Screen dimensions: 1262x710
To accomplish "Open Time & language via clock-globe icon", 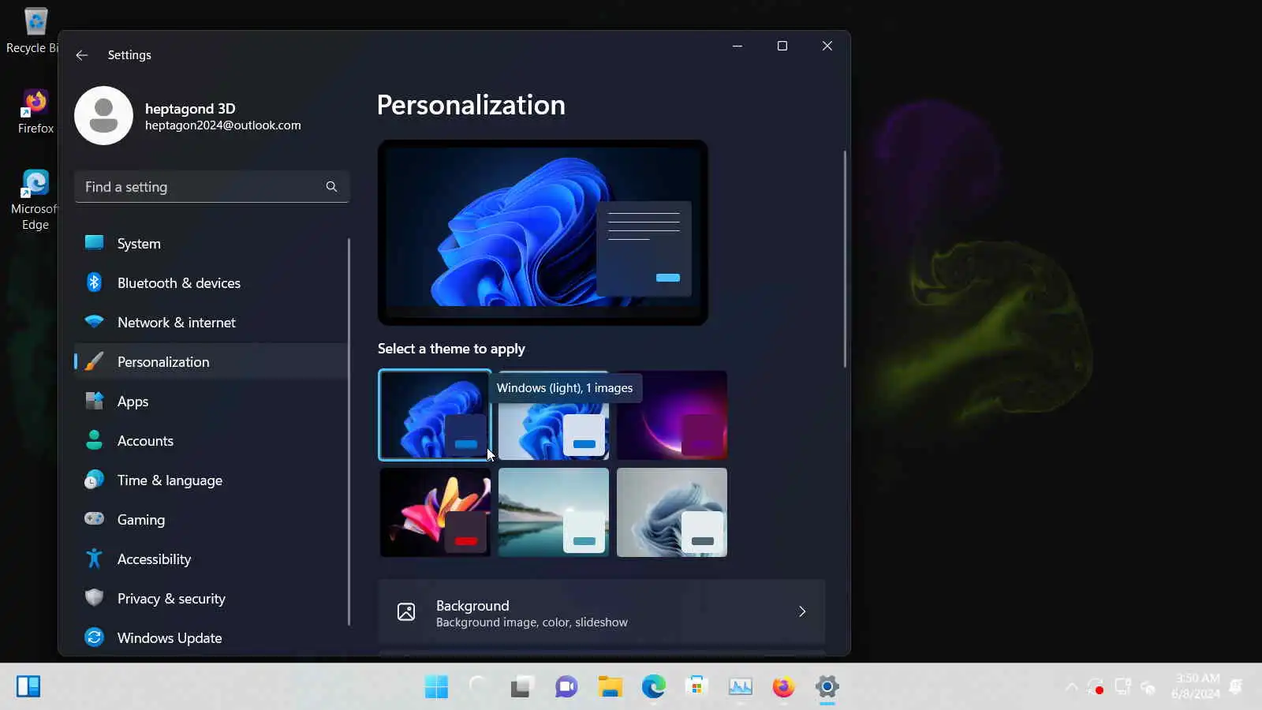I will point(94,480).
